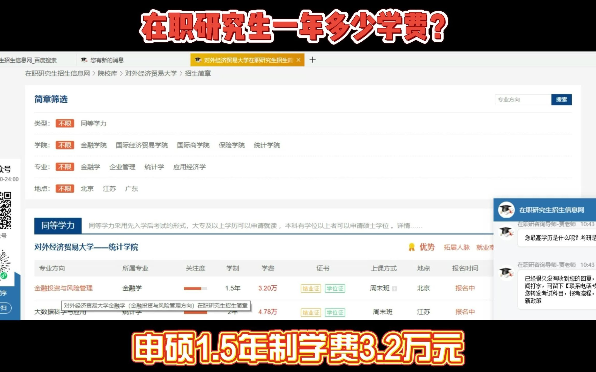Open a new browser tab with plus icon
The image size is (596, 372).
click(x=312, y=60)
